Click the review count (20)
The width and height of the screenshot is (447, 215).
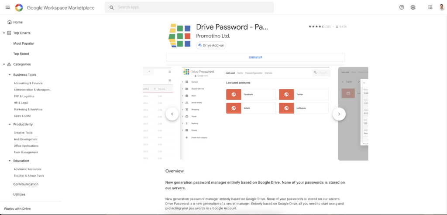click(x=328, y=27)
